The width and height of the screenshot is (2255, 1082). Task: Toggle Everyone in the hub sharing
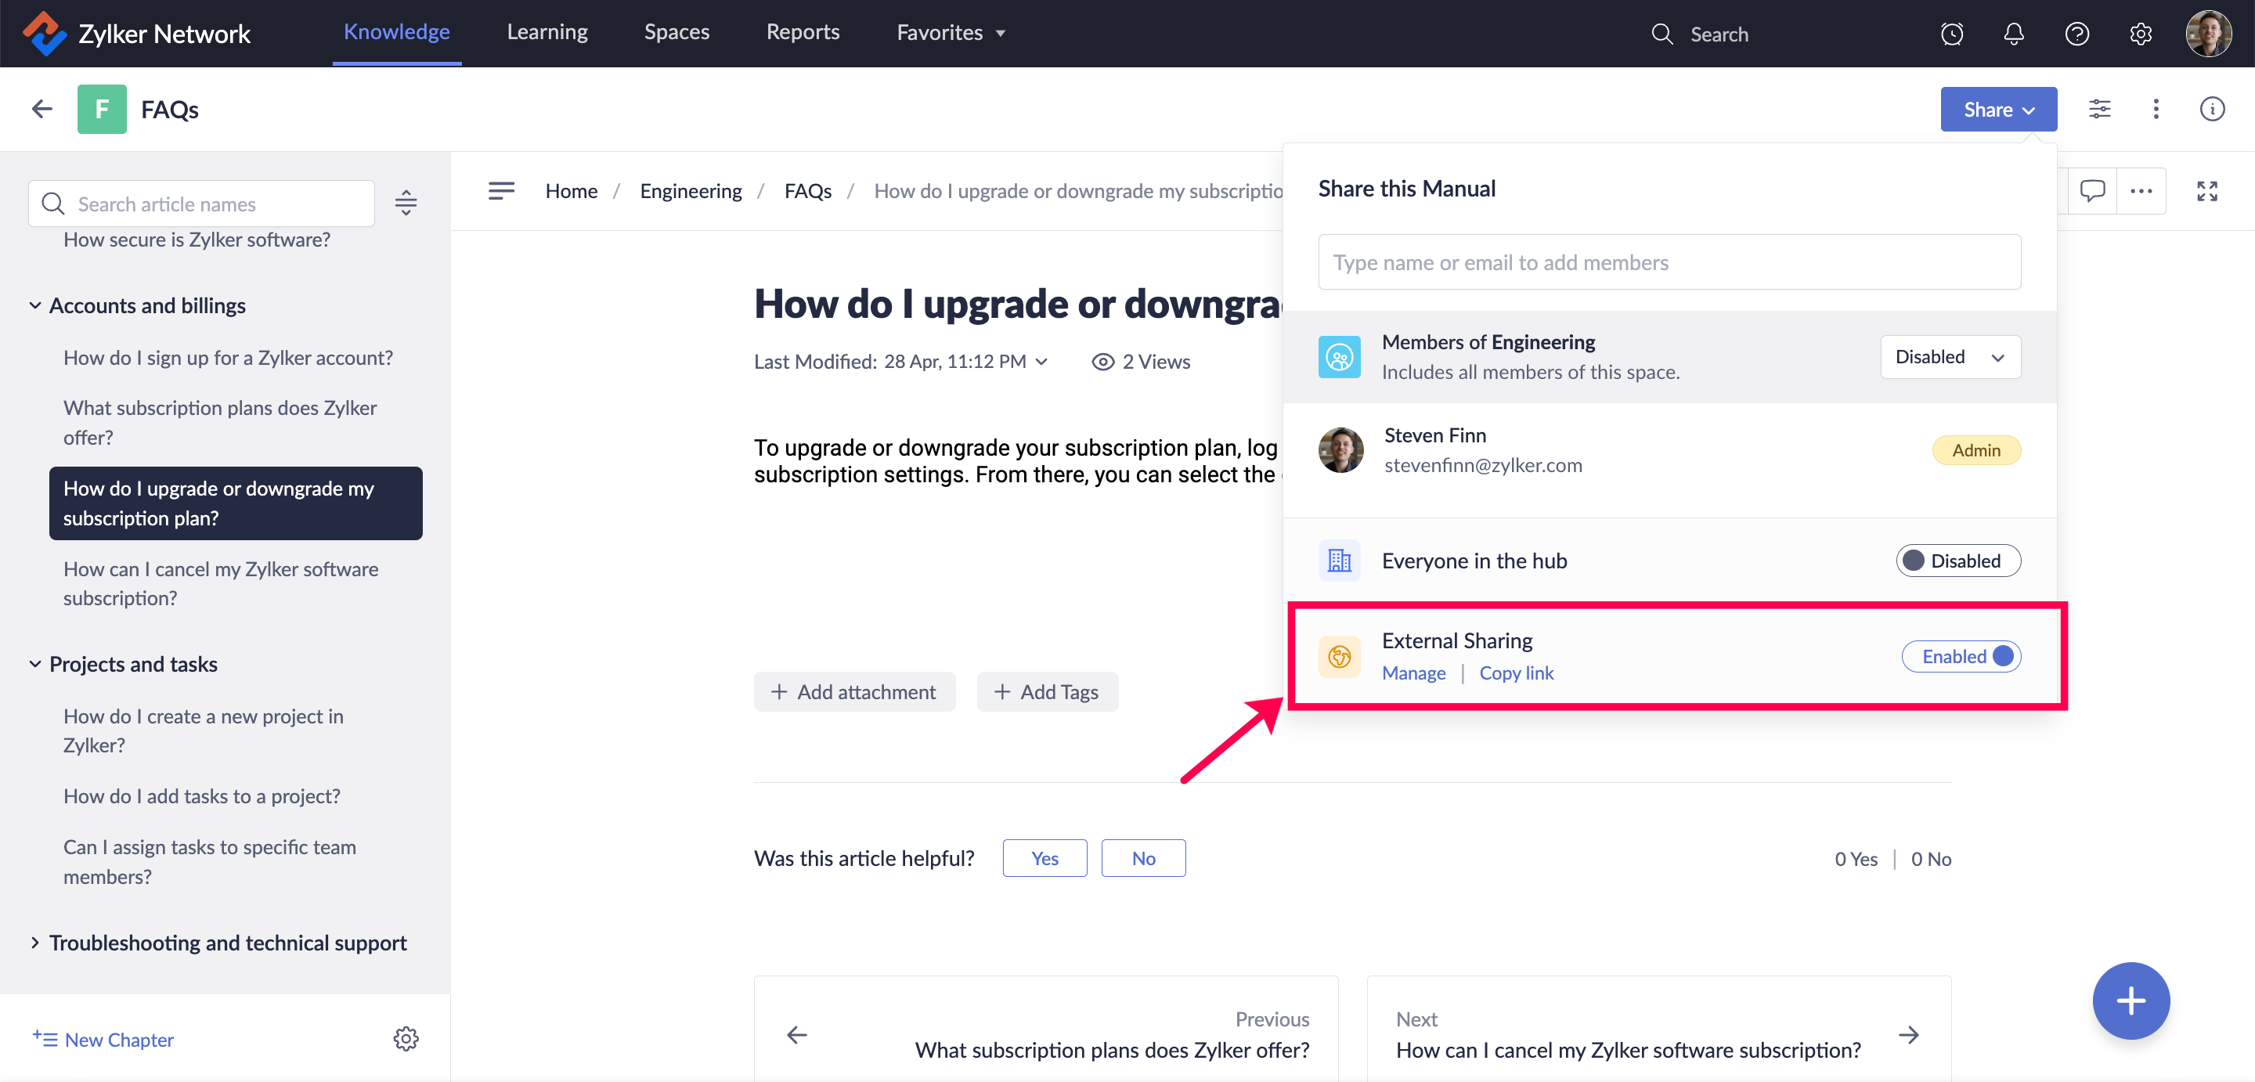[x=1957, y=561]
